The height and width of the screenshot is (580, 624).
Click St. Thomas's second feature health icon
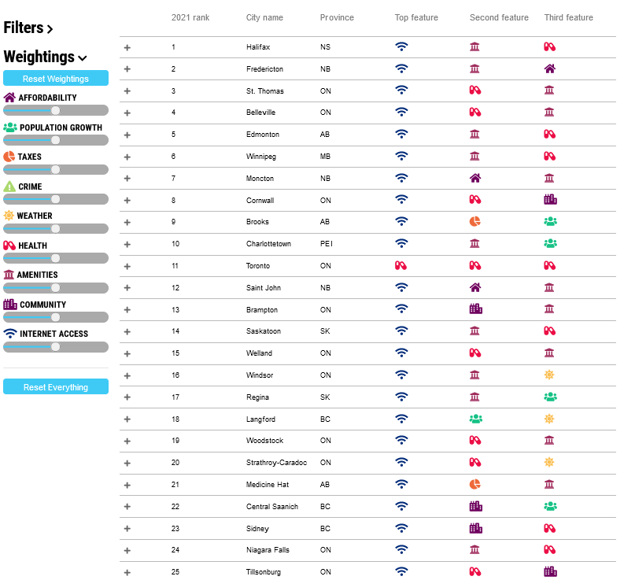coord(474,91)
